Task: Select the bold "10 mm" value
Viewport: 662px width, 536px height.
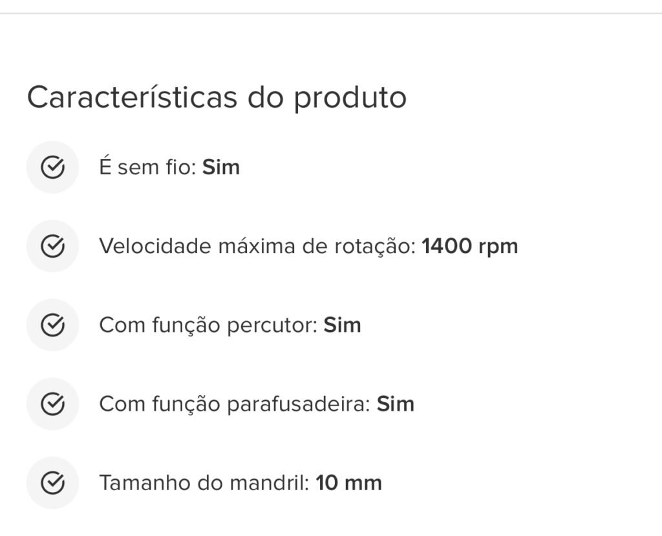Action: click(348, 483)
